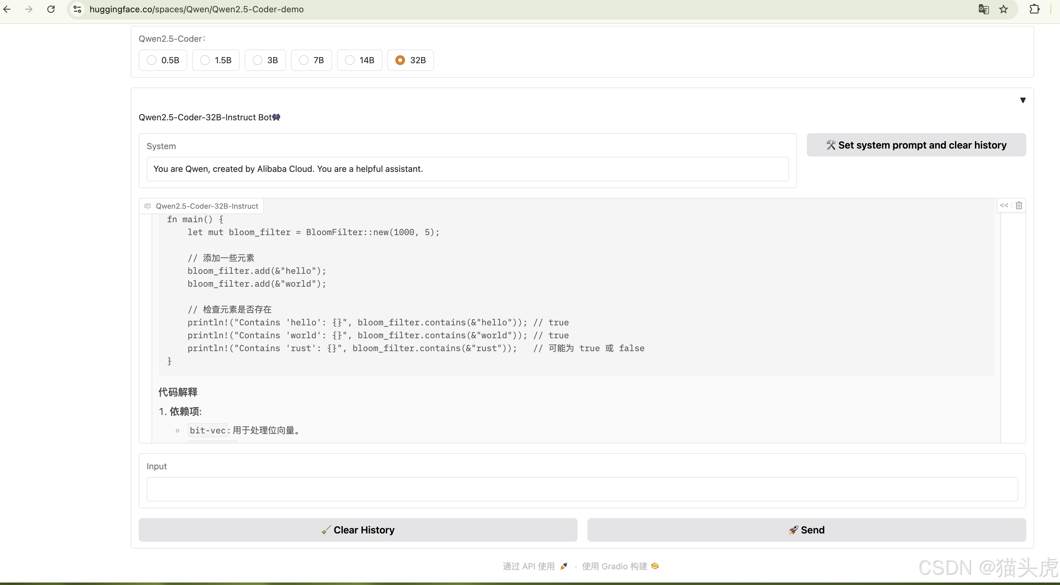This screenshot has height=585, width=1060.
Task: Go back with browser back arrow
Action: point(7,9)
